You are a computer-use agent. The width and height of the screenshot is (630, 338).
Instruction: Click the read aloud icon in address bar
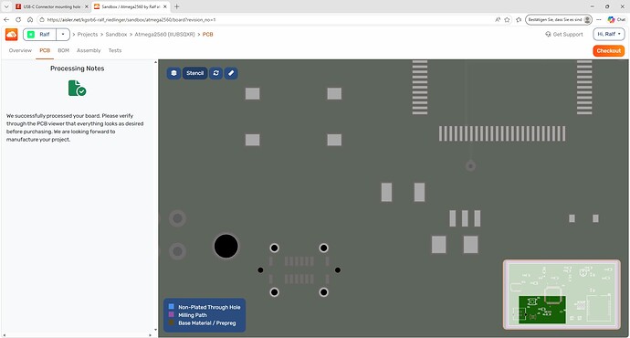click(498, 19)
